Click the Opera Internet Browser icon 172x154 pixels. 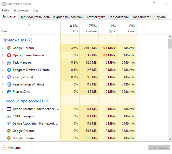tap(9, 55)
